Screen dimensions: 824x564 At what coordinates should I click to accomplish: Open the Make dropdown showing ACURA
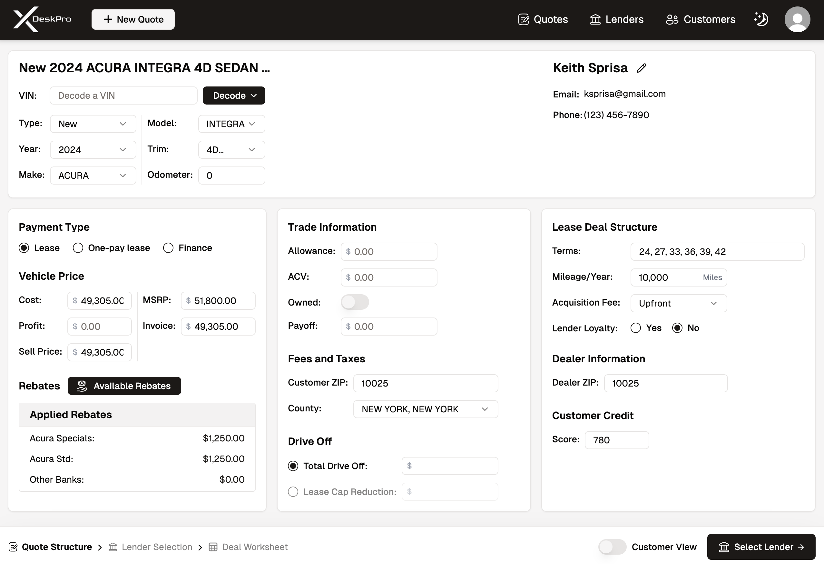[93, 175]
